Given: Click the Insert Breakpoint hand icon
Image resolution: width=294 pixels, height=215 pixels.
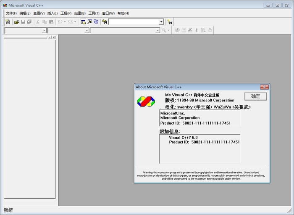Looking at the screenshot, I should (x=210, y=30).
